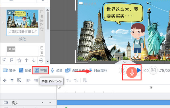Copy scene 1 using its duplicate icon
Image resolution: width=170 pixels, height=108 pixels.
click(42, 12)
